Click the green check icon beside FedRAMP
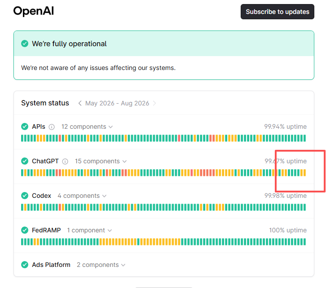The height and width of the screenshot is (288, 326). point(25,230)
